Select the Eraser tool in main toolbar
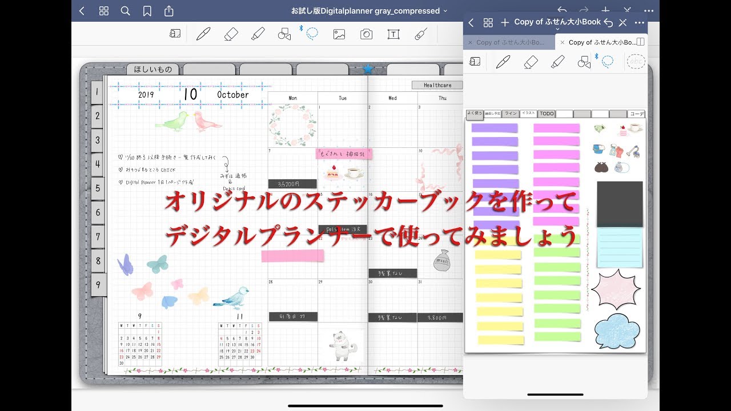The image size is (731, 411). click(x=231, y=34)
